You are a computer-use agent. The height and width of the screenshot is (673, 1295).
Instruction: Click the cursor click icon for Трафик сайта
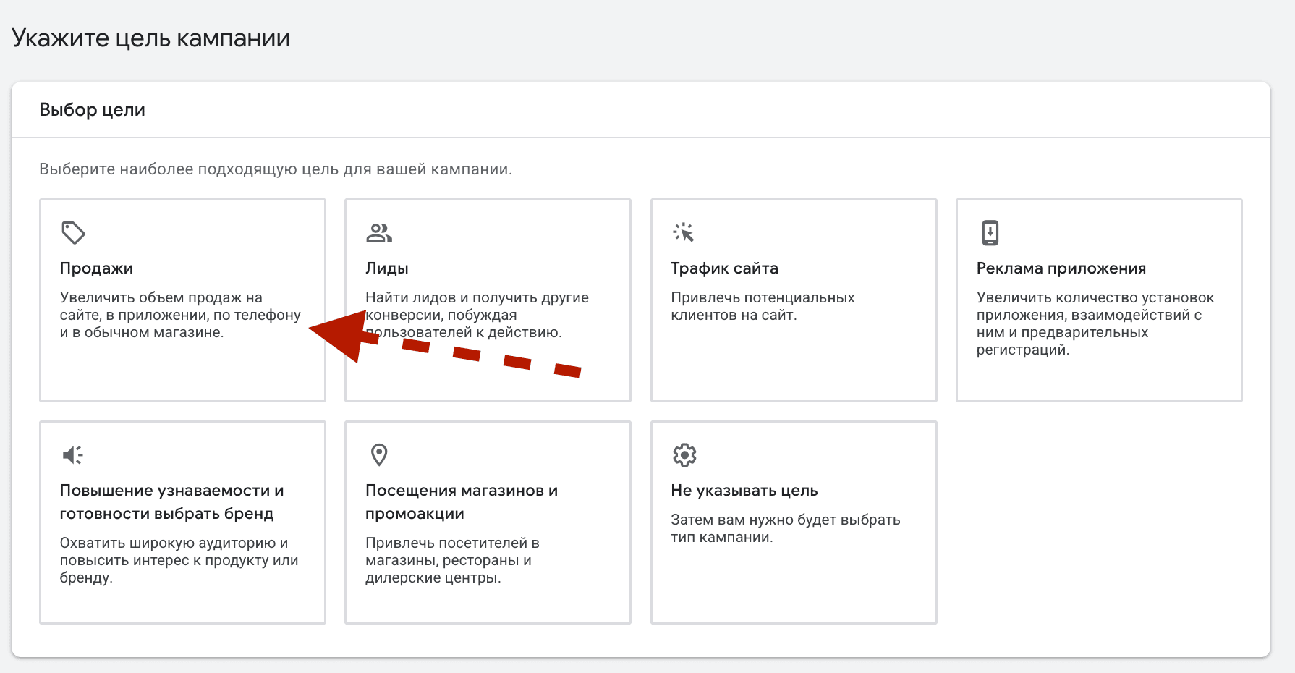(x=684, y=232)
